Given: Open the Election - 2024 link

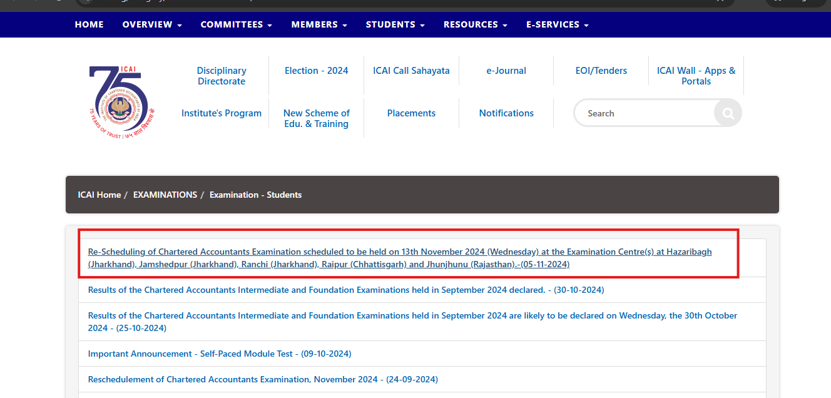Looking at the screenshot, I should click(x=316, y=71).
